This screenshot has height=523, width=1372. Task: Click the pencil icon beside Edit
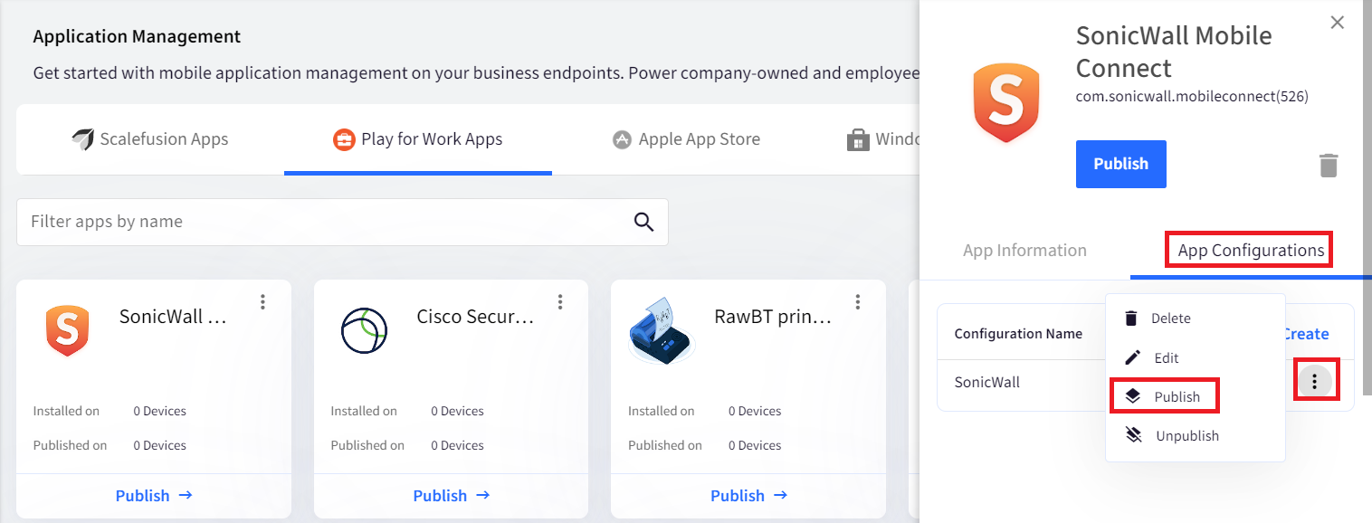[x=1132, y=357]
